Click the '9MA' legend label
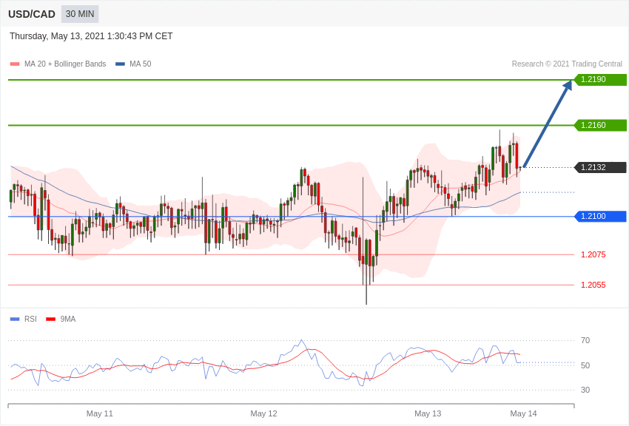Screen dimensions: 629x426 coord(68,319)
